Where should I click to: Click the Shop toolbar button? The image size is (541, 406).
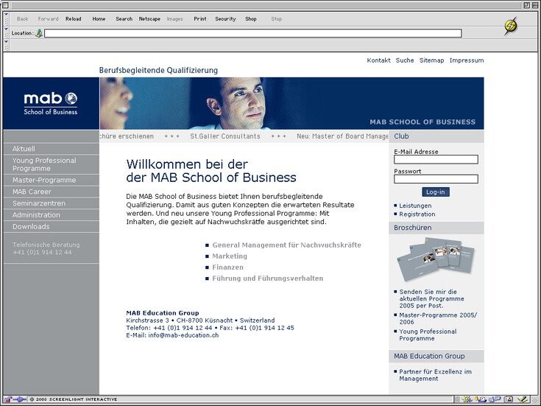pyautogui.click(x=251, y=19)
